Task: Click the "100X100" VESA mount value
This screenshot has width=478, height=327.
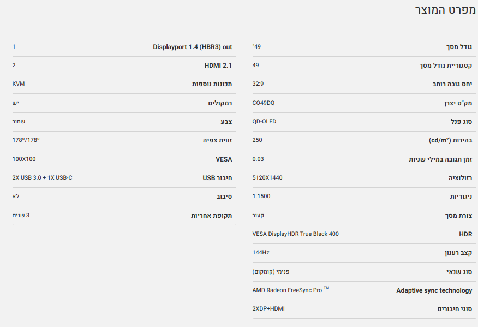Action: pos(24,159)
